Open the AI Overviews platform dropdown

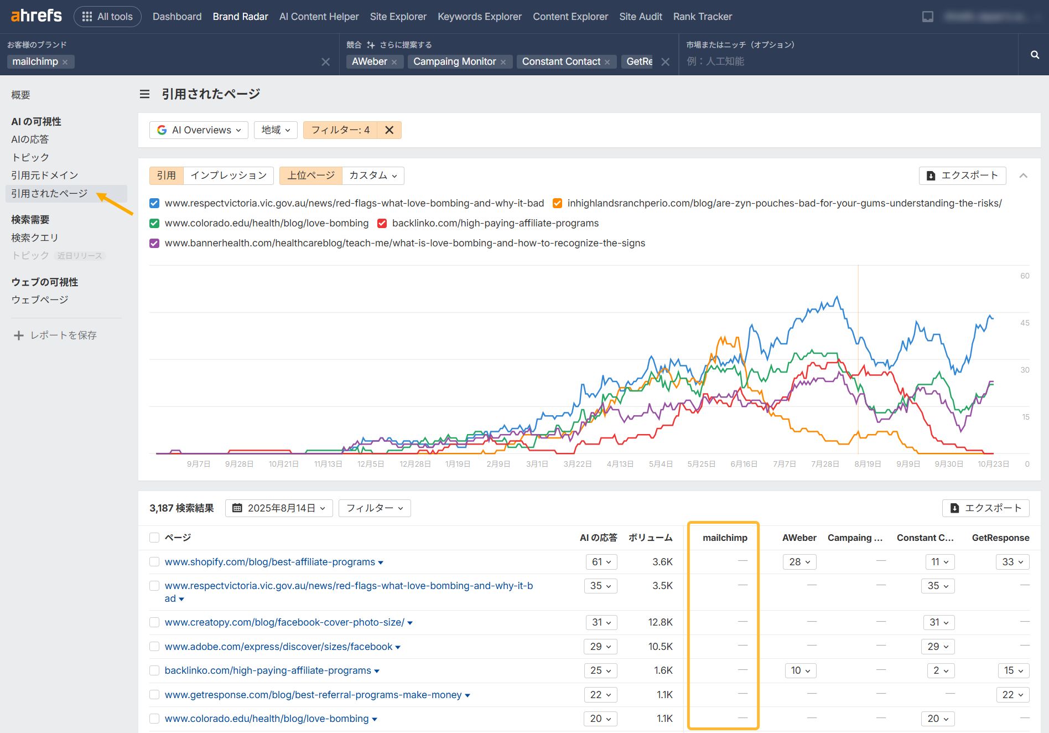coord(198,130)
